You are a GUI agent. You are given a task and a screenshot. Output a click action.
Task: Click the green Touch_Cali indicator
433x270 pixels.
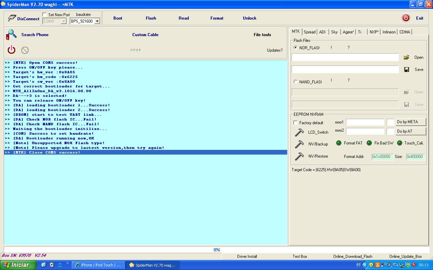pyautogui.click(x=400, y=143)
